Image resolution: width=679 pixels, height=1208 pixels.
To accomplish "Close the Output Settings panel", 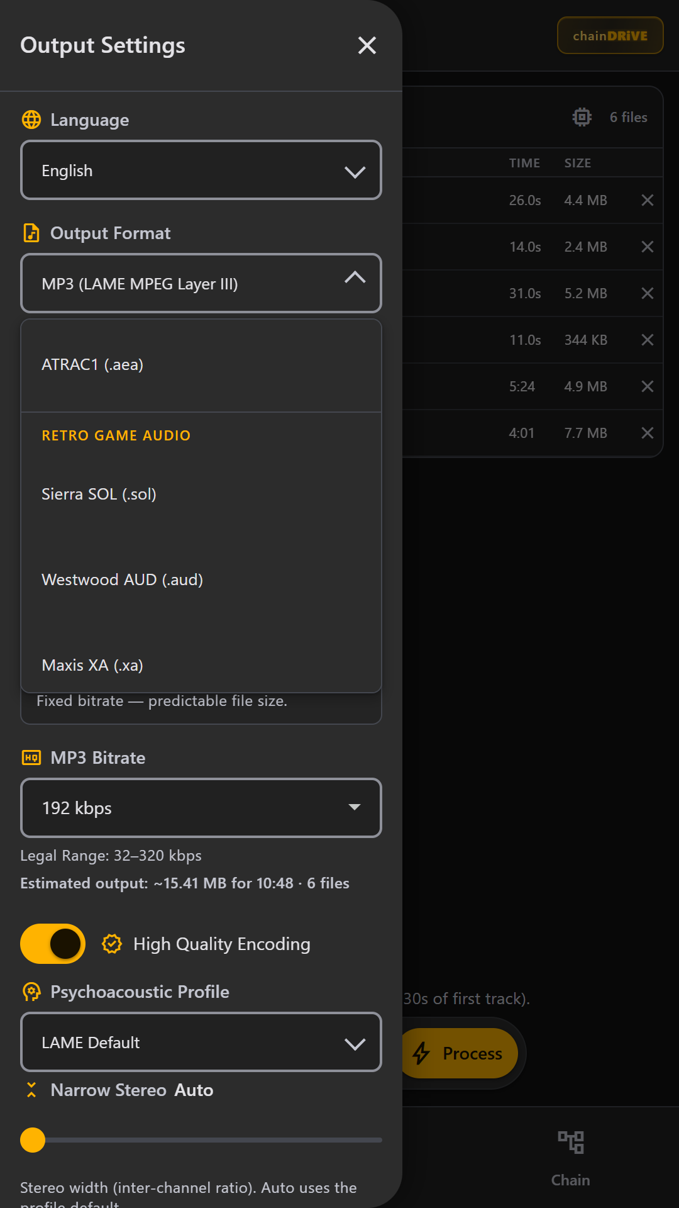I will (367, 45).
